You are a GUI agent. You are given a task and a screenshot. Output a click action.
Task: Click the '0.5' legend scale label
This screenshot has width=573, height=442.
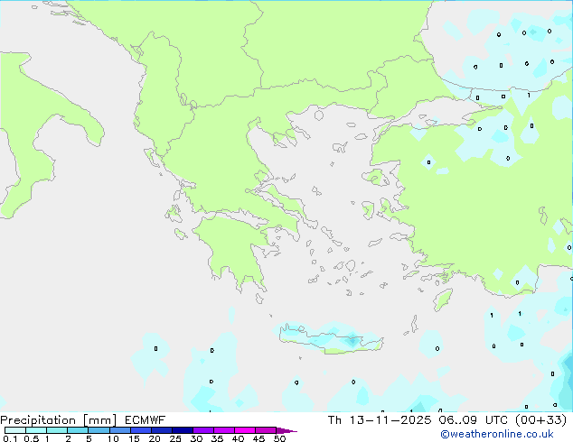click(x=32, y=438)
